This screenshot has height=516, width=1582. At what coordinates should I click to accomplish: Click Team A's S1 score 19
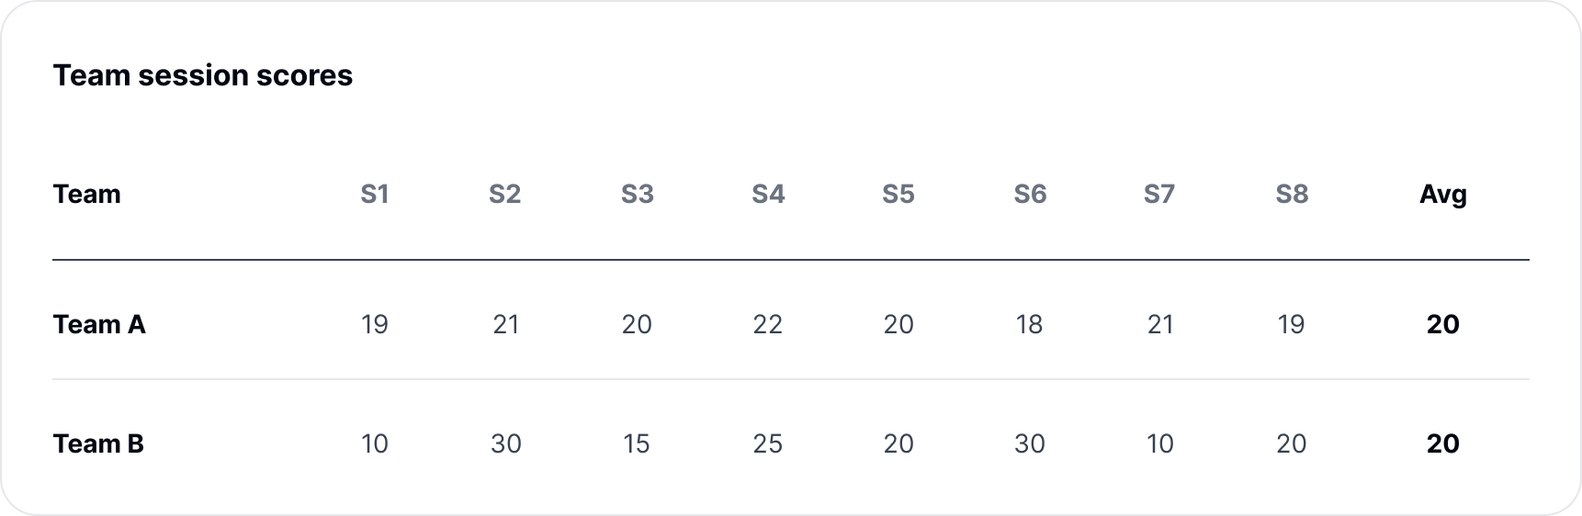(x=375, y=324)
